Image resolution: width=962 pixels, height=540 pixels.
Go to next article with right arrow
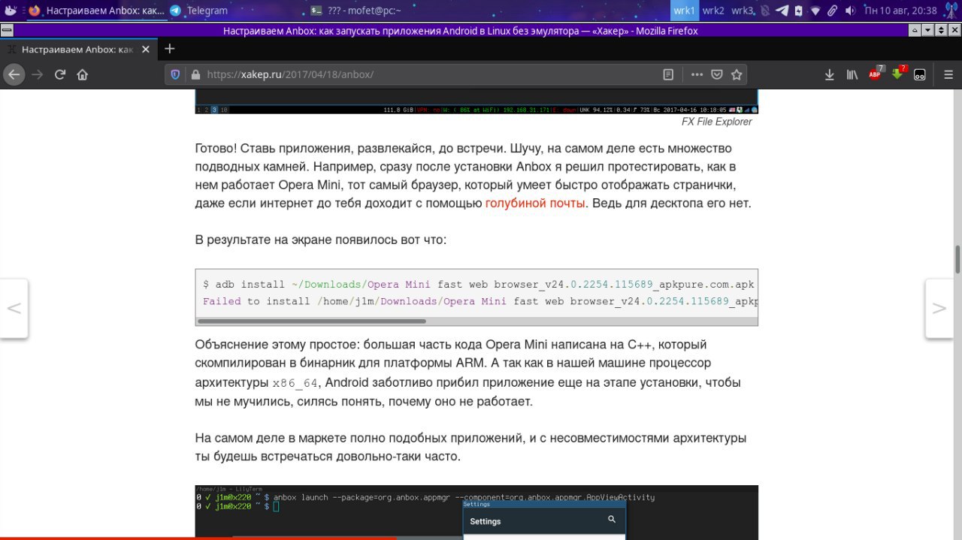pyautogui.click(x=939, y=309)
